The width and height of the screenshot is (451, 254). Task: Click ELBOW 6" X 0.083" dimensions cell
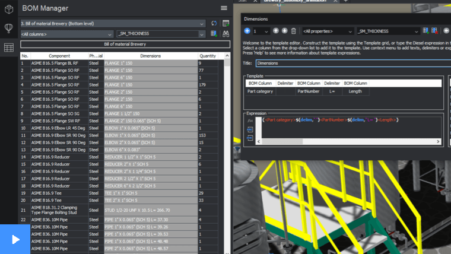[150, 150]
